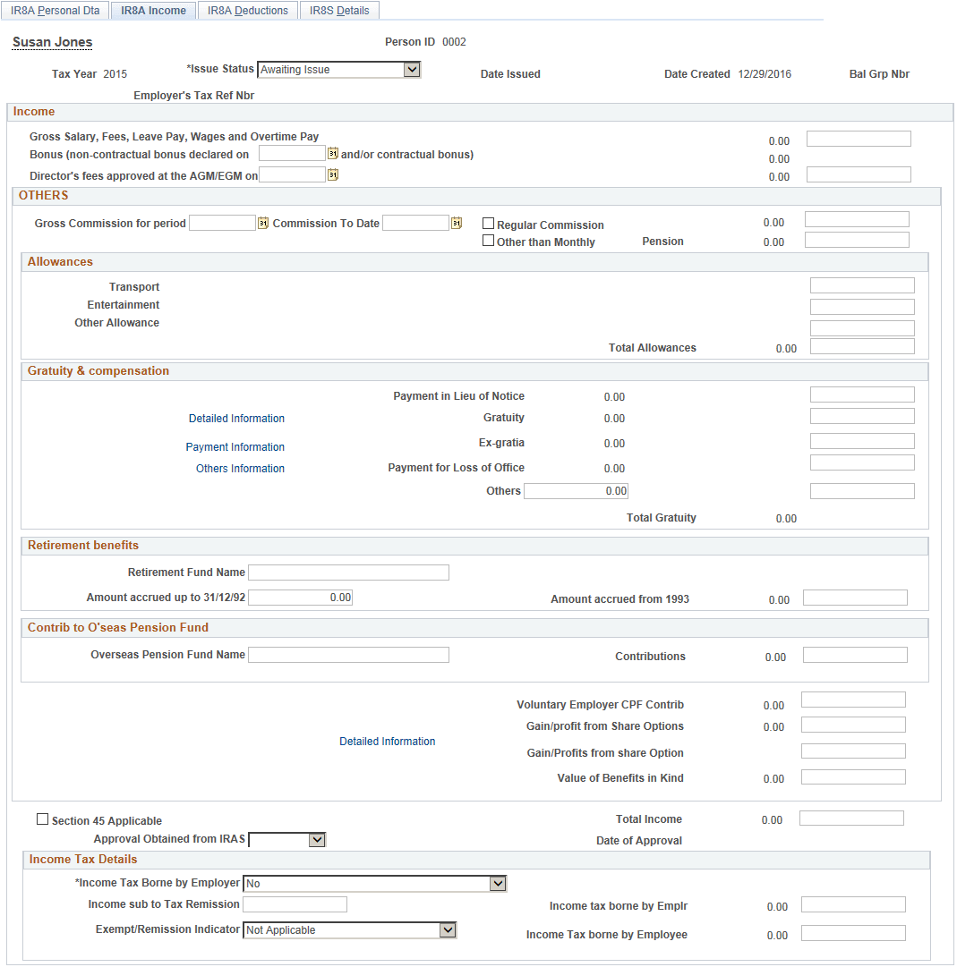Image resolution: width=957 pixels, height=967 pixels.
Task: Open the Issue Status dropdown
Action: tap(412, 69)
